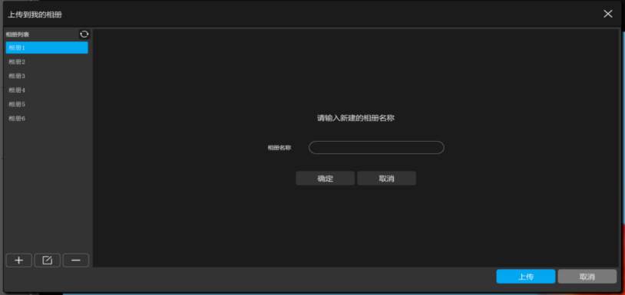
Task: Click the 上传到我的相册 title text
Action: 35,15
